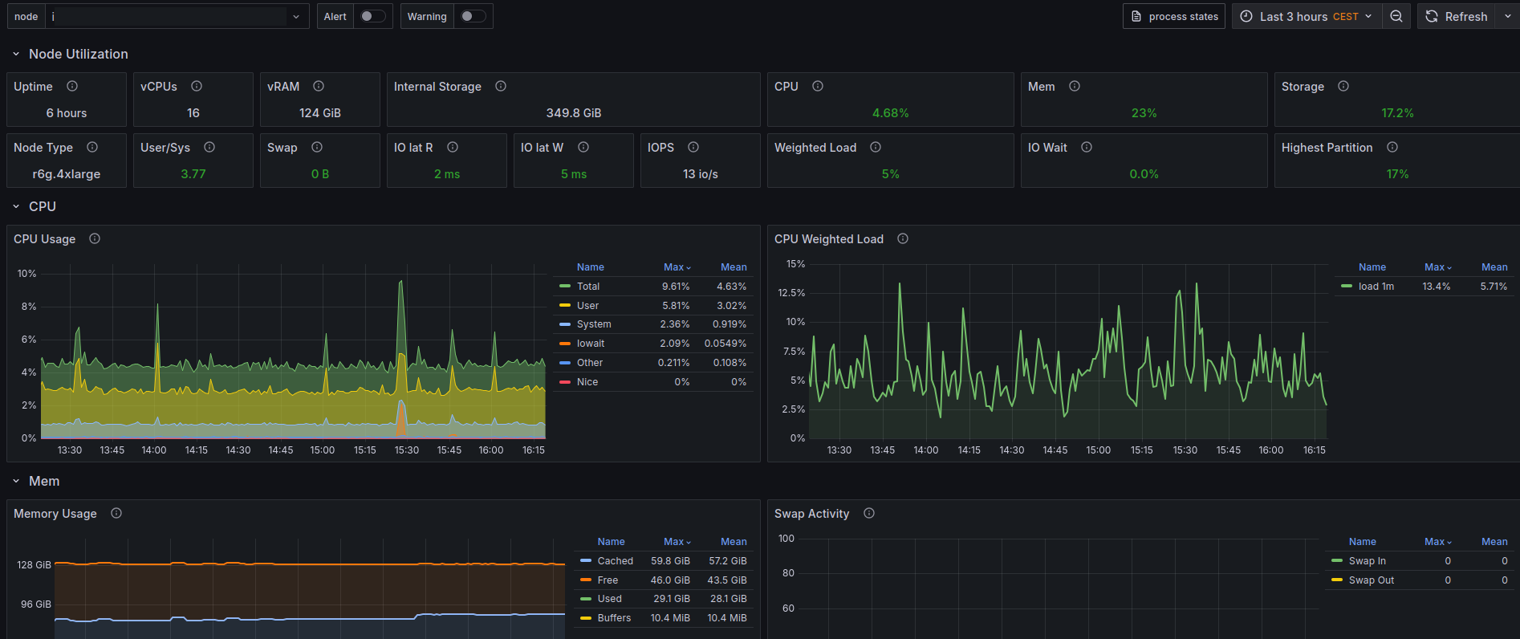Click the info icon next to CPU Weighted Load
Image resolution: width=1520 pixels, height=639 pixels.
tap(903, 238)
